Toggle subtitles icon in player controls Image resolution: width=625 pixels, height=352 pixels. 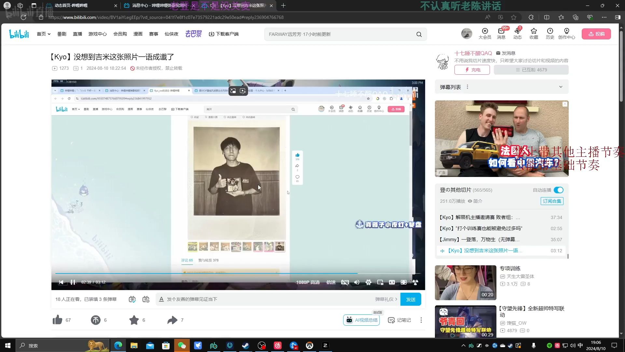[x=345, y=282]
